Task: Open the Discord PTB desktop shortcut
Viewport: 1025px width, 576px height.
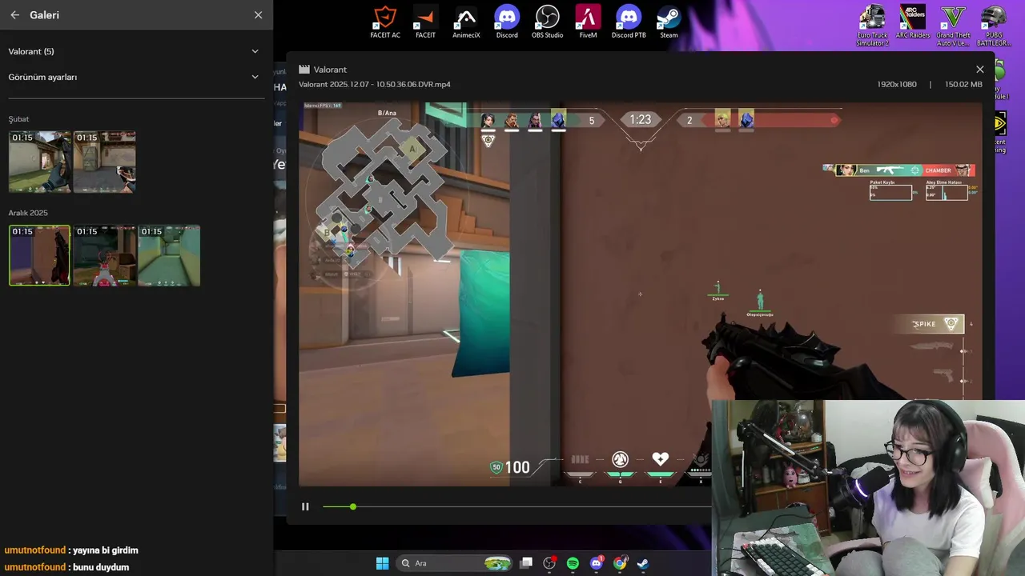Action: pyautogui.click(x=629, y=22)
